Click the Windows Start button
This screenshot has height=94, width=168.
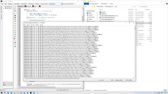[x=2, y=93]
